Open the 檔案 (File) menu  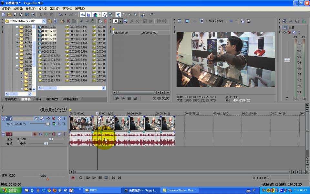tap(6, 9)
